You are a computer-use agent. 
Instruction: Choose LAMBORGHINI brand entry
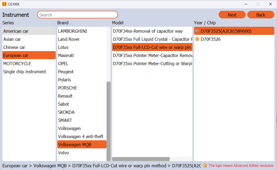[x=72, y=31]
